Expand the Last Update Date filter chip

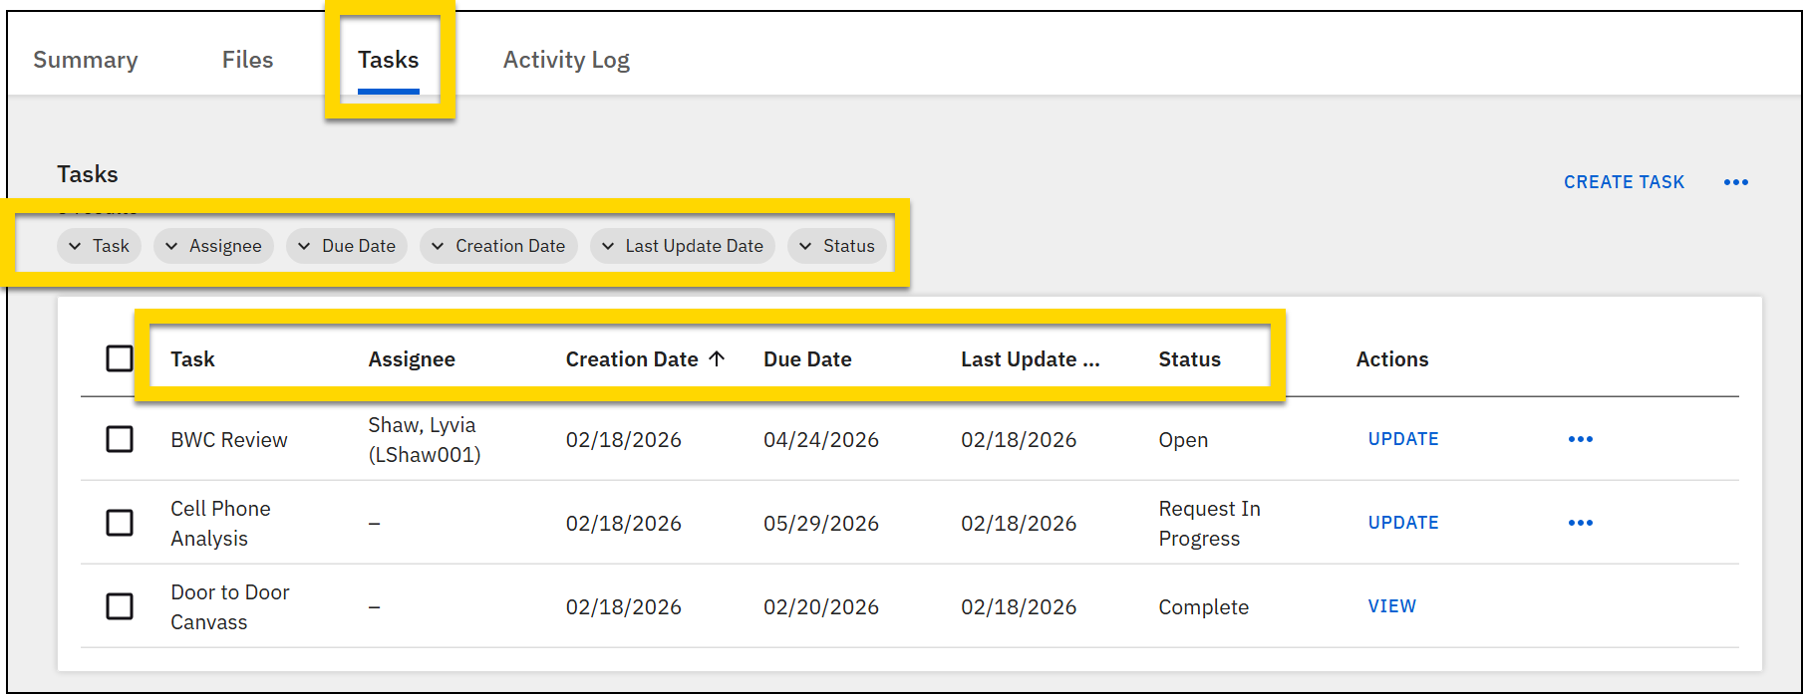(x=683, y=246)
